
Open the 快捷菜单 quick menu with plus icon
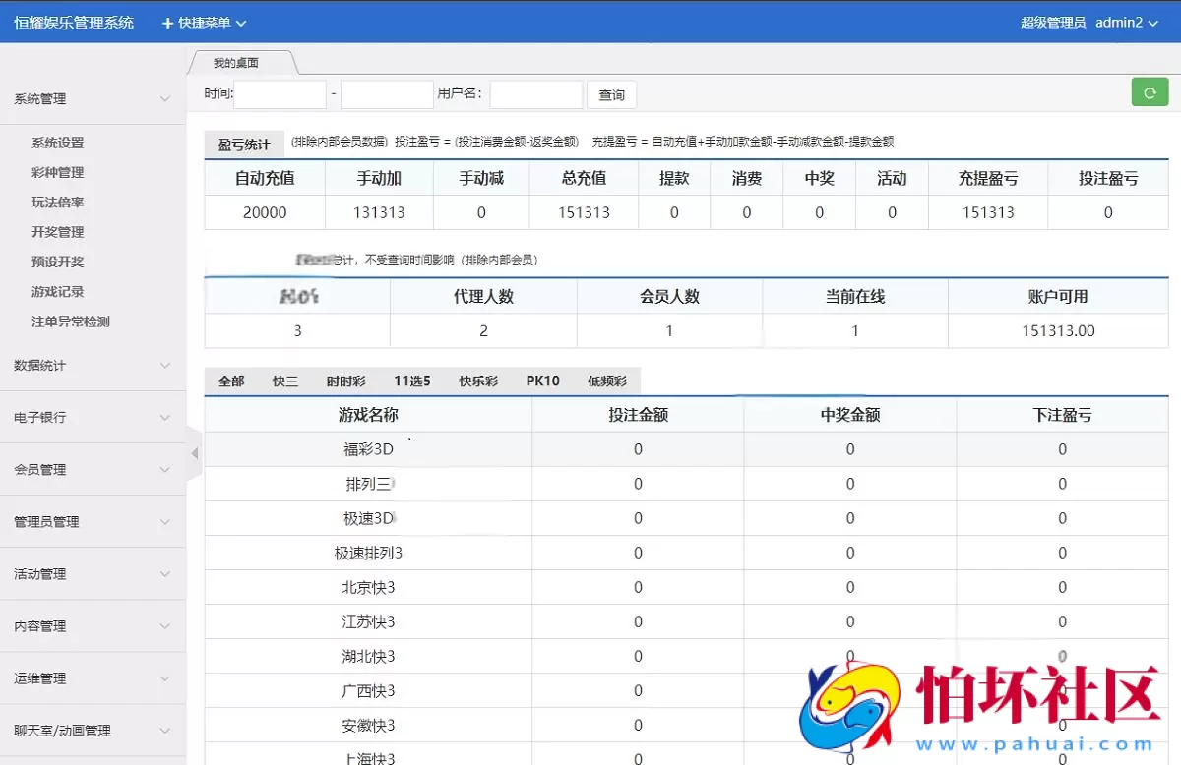pos(203,22)
